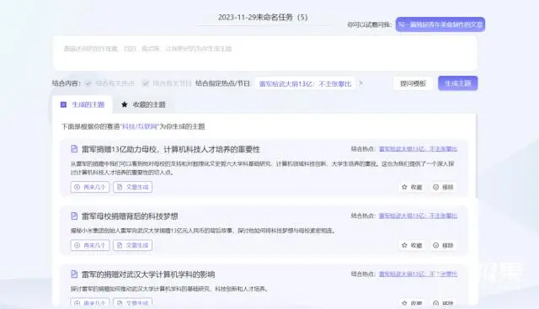Switch to the 收藏的主题 tab
The width and height of the screenshot is (539, 309).
pyautogui.click(x=143, y=104)
